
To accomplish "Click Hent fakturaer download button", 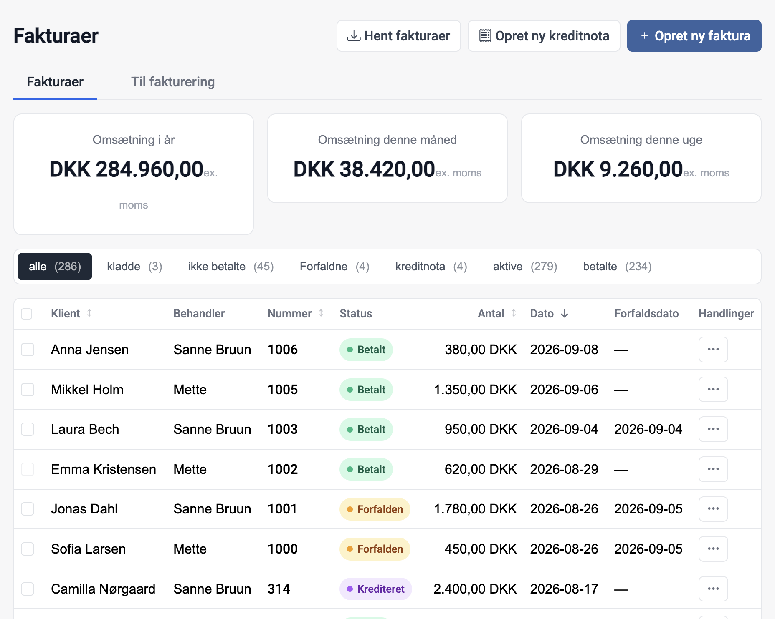I will [x=399, y=36].
